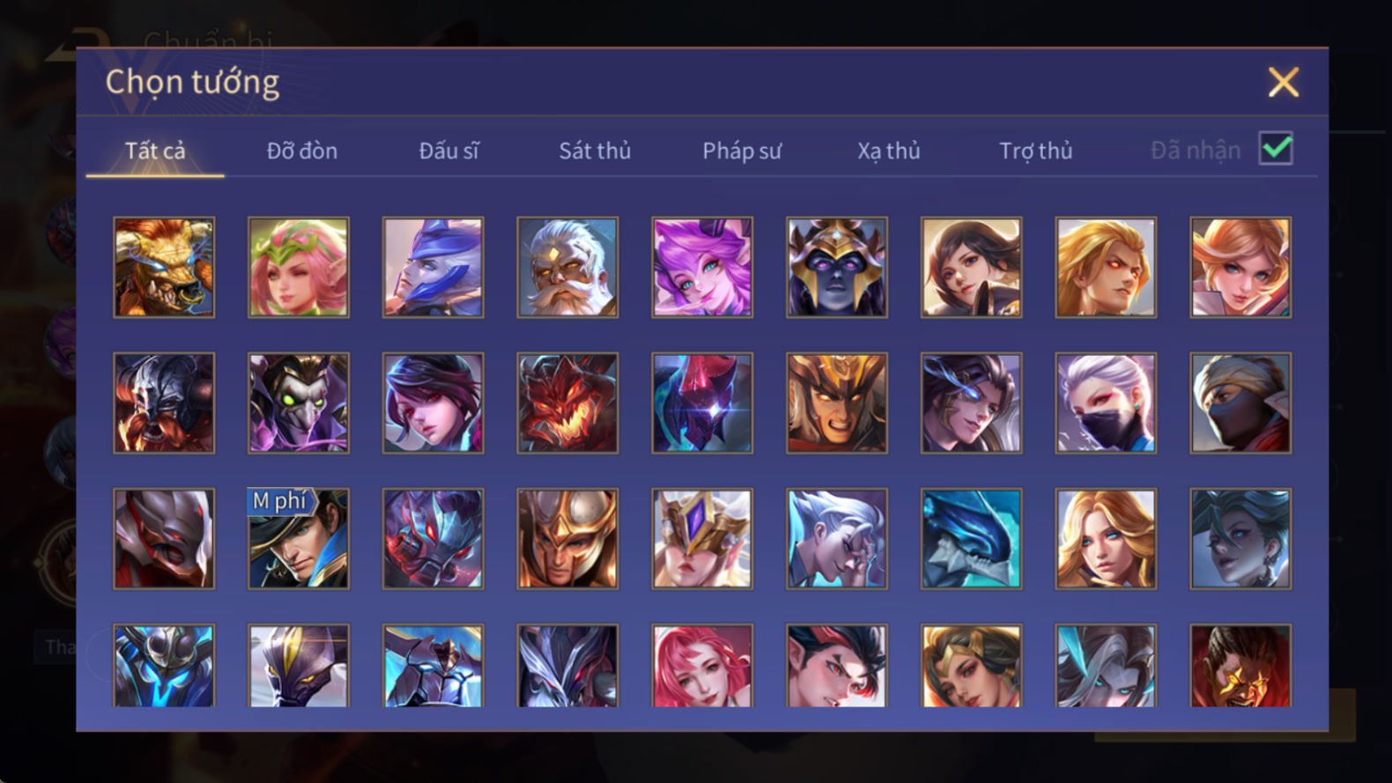Select the red demon face hero

[x=567, y=403]
